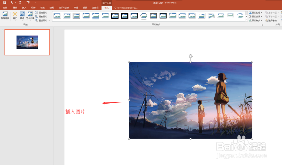Apply the Rotated White picture style
The width and height of the screenshot is (282, 165).
[x=211, y=16]
